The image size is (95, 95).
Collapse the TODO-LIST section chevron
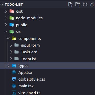tap(2, 5)
